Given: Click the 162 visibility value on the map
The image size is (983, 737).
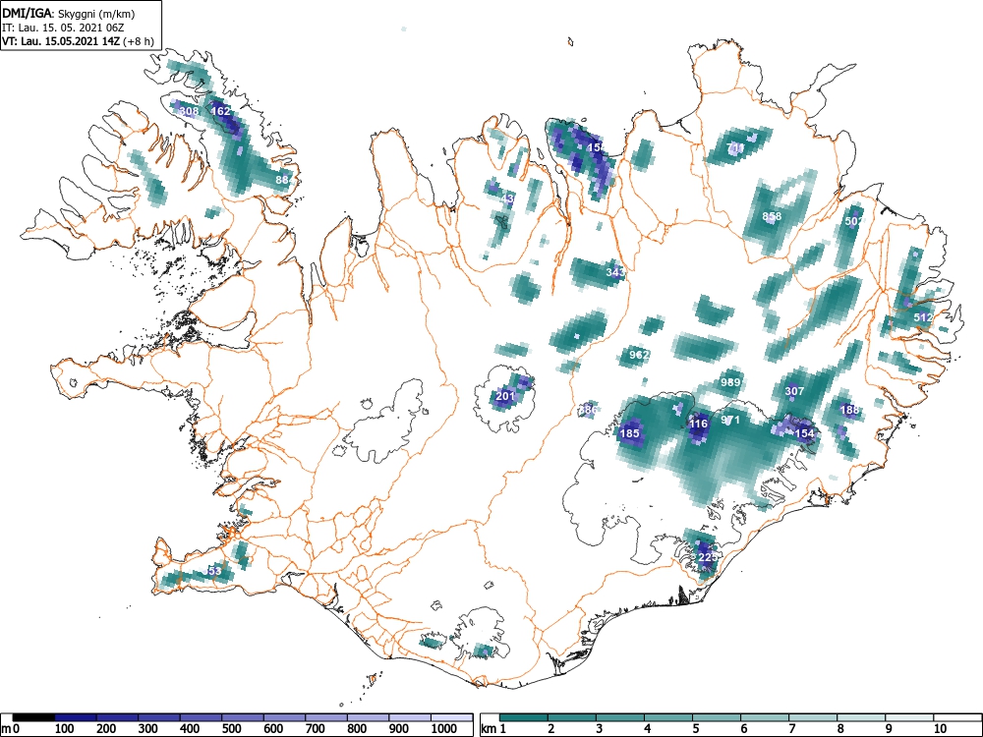Looking at the screenshot, I should (x=220, y=111).
